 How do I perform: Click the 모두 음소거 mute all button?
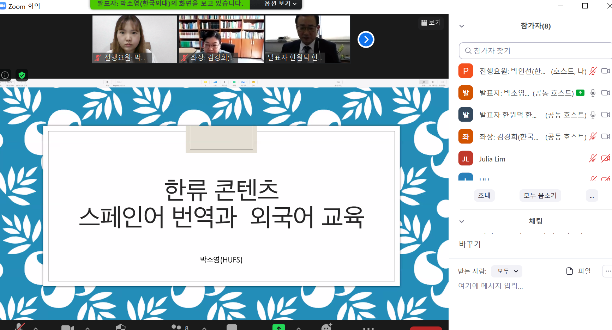[x=540, y=195]
